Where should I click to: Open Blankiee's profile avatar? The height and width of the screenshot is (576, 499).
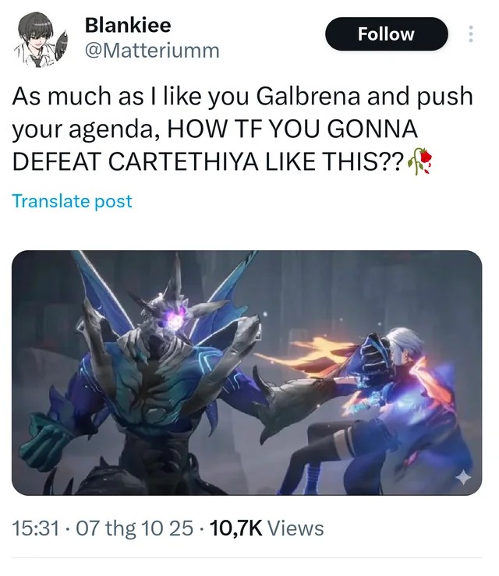click(41, 41)
